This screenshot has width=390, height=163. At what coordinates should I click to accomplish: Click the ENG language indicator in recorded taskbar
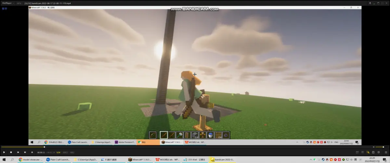coord(336,142)
